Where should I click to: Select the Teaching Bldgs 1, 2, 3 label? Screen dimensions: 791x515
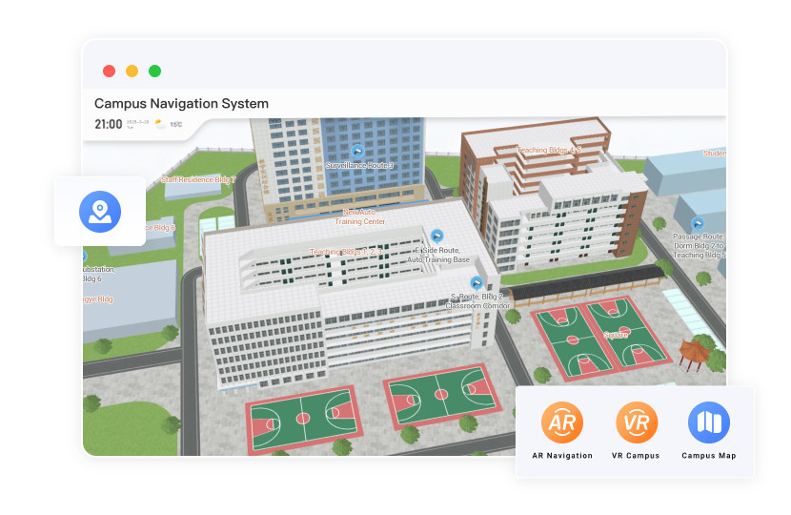coord(345,252)
